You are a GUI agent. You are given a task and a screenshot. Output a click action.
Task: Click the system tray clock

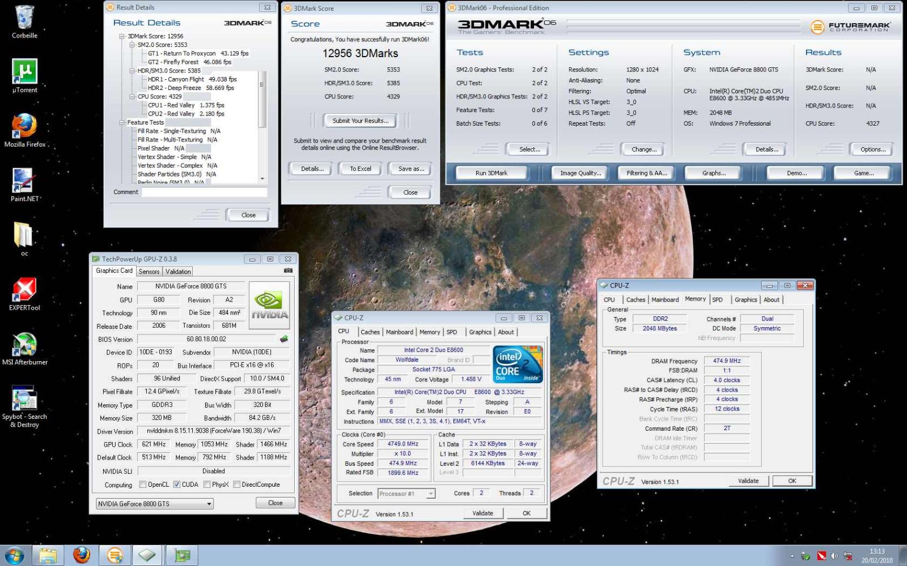click(x=877, y=555)
